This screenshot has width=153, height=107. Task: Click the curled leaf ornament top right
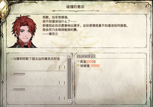148,5
